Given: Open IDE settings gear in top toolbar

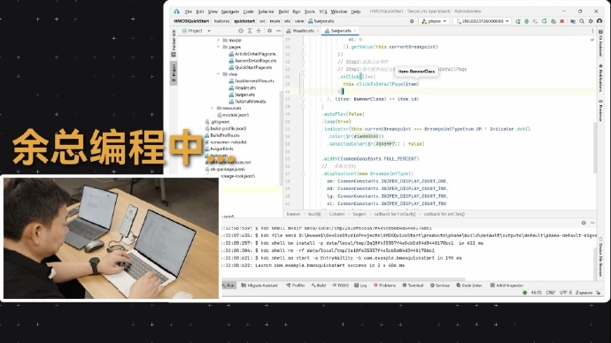Looking at the screenshot, I should pos(591,21).
